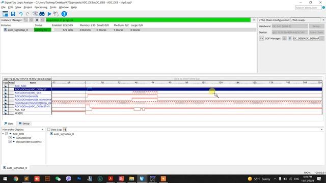326x183 pixels.
Task: Open the Processing menu
Action: [x=41, y=7]
